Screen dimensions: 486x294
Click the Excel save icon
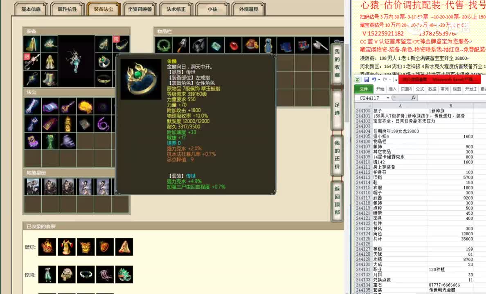[x=367, y=80]
